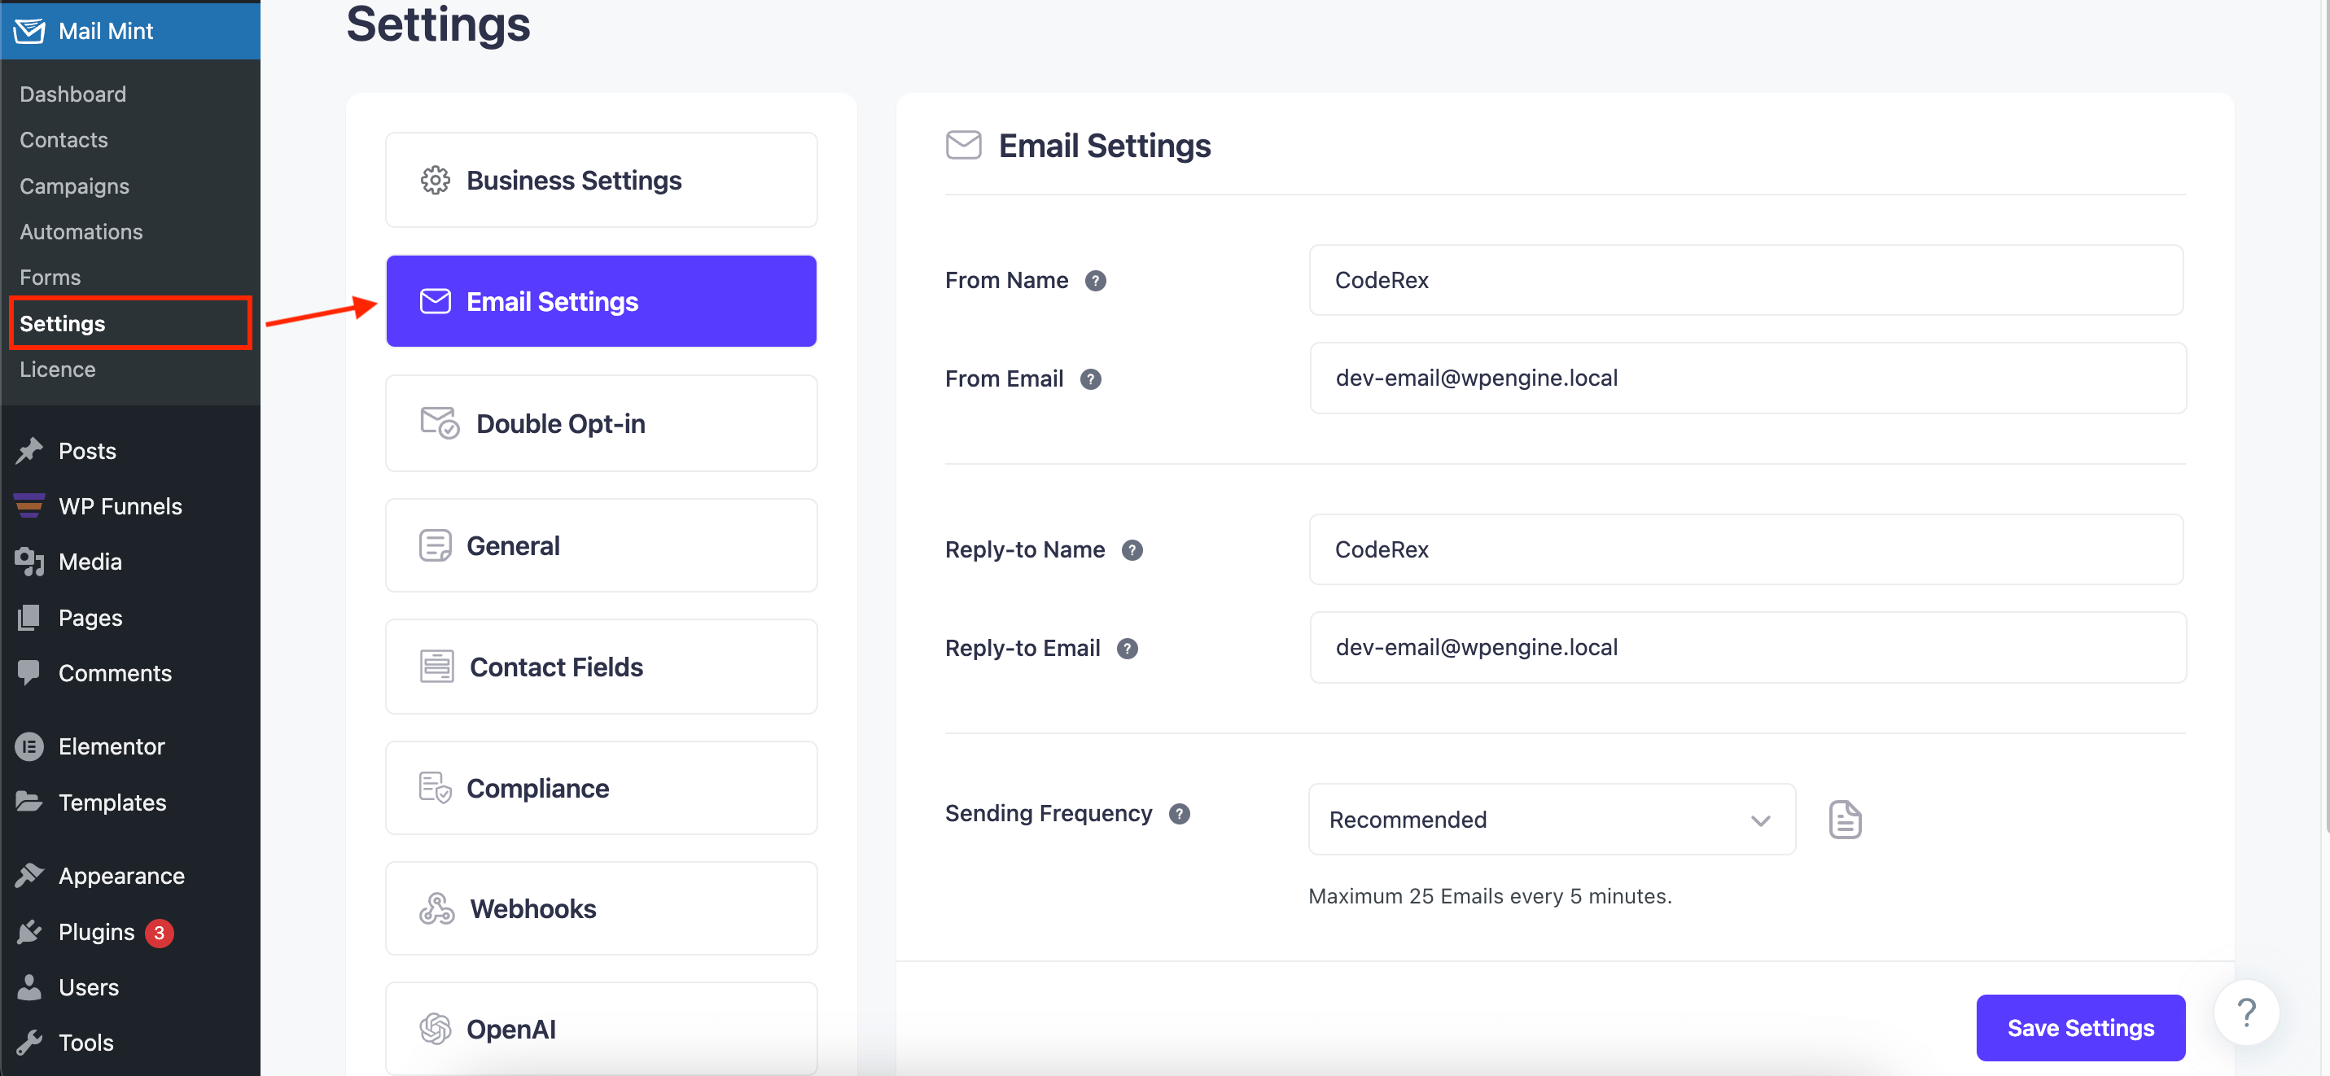Viewport: 2330px width, 1076px height.
Task: Click the Users person icon in sidebar
Action: point(29,987)
